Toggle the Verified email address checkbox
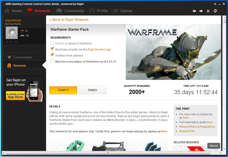228x157 pixels. (52, 55)
